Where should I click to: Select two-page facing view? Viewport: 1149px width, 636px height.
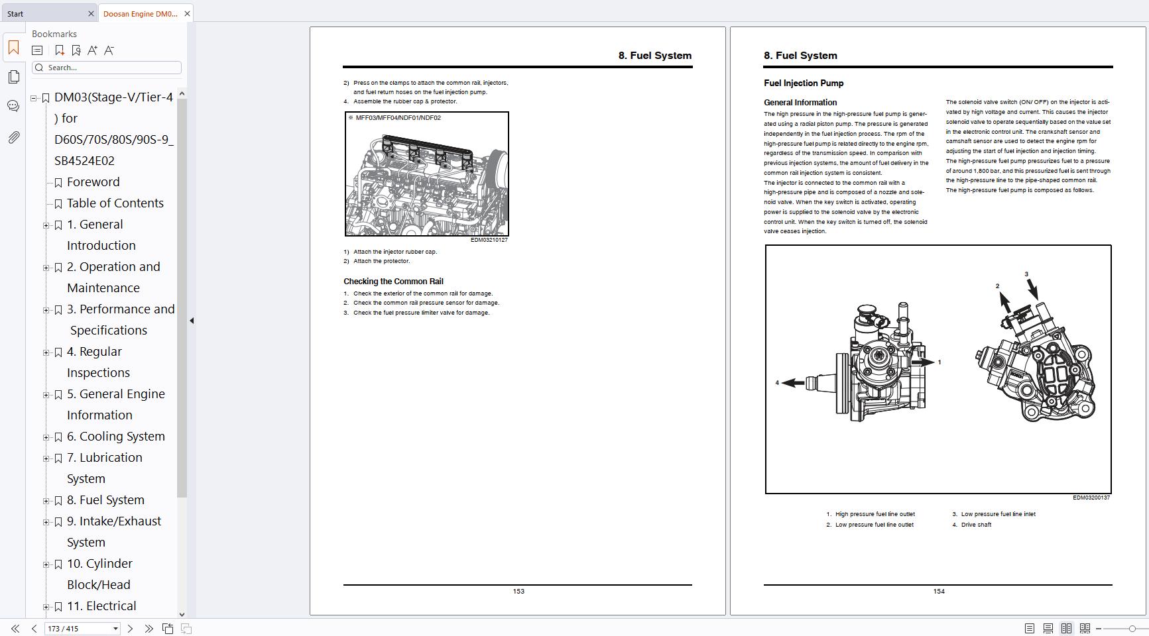coord(1067,629)
